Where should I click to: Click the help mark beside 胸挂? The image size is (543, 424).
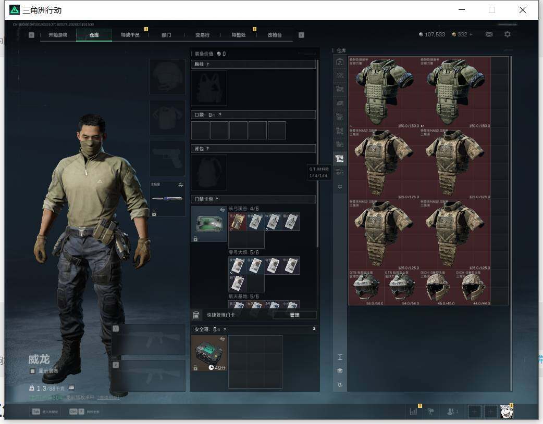[x=207, y=65]
